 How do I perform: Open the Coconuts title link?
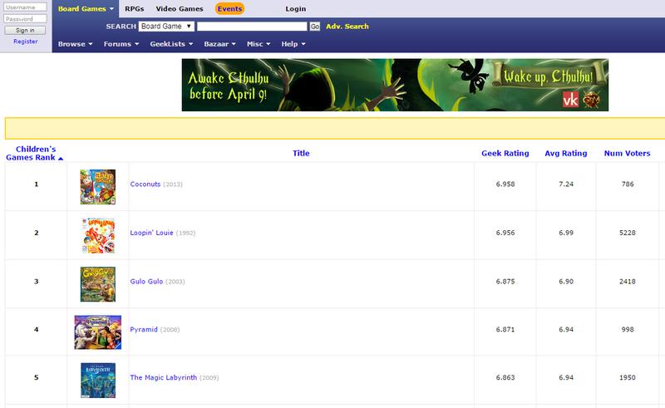point(145,184)
